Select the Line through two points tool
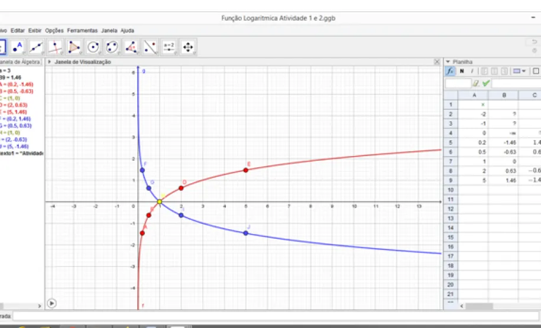Screen dimensions: 541x328 [36, 47]
